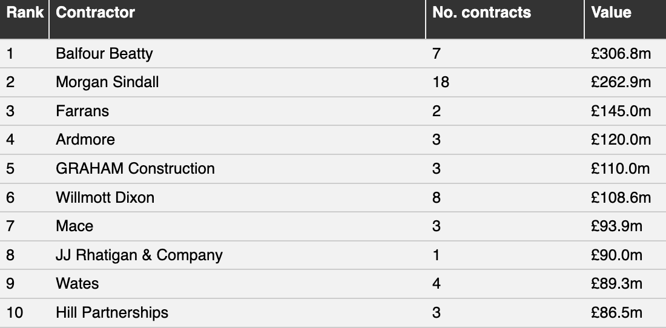Image resolution: width=666 pixels, height=328 pixels.
Task: Select the Morgan Sindall contractor name
Action: [107, 82]
